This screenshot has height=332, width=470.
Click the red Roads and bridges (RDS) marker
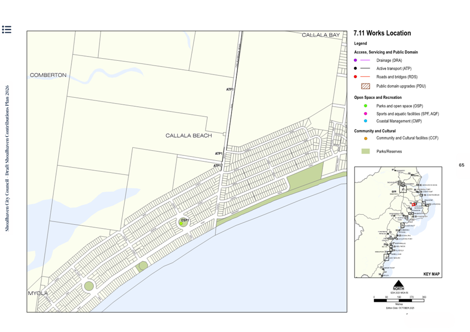(354, 77)
